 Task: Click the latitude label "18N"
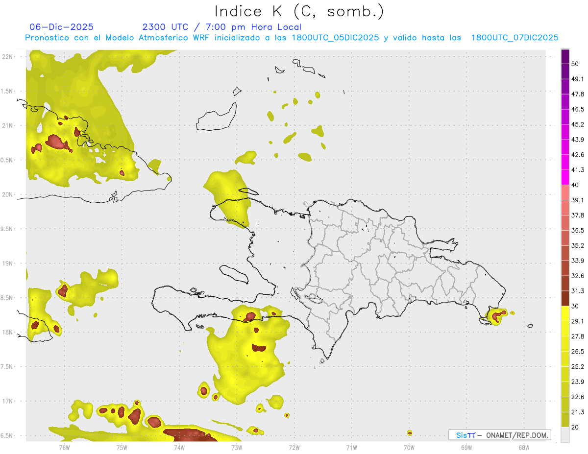[7, 333]
